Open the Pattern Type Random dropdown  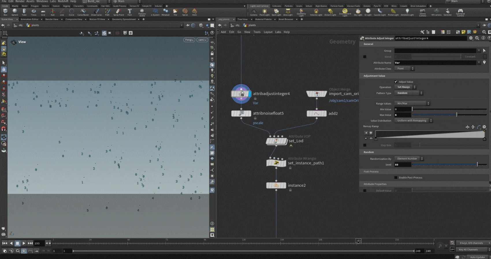coord(409,93)
